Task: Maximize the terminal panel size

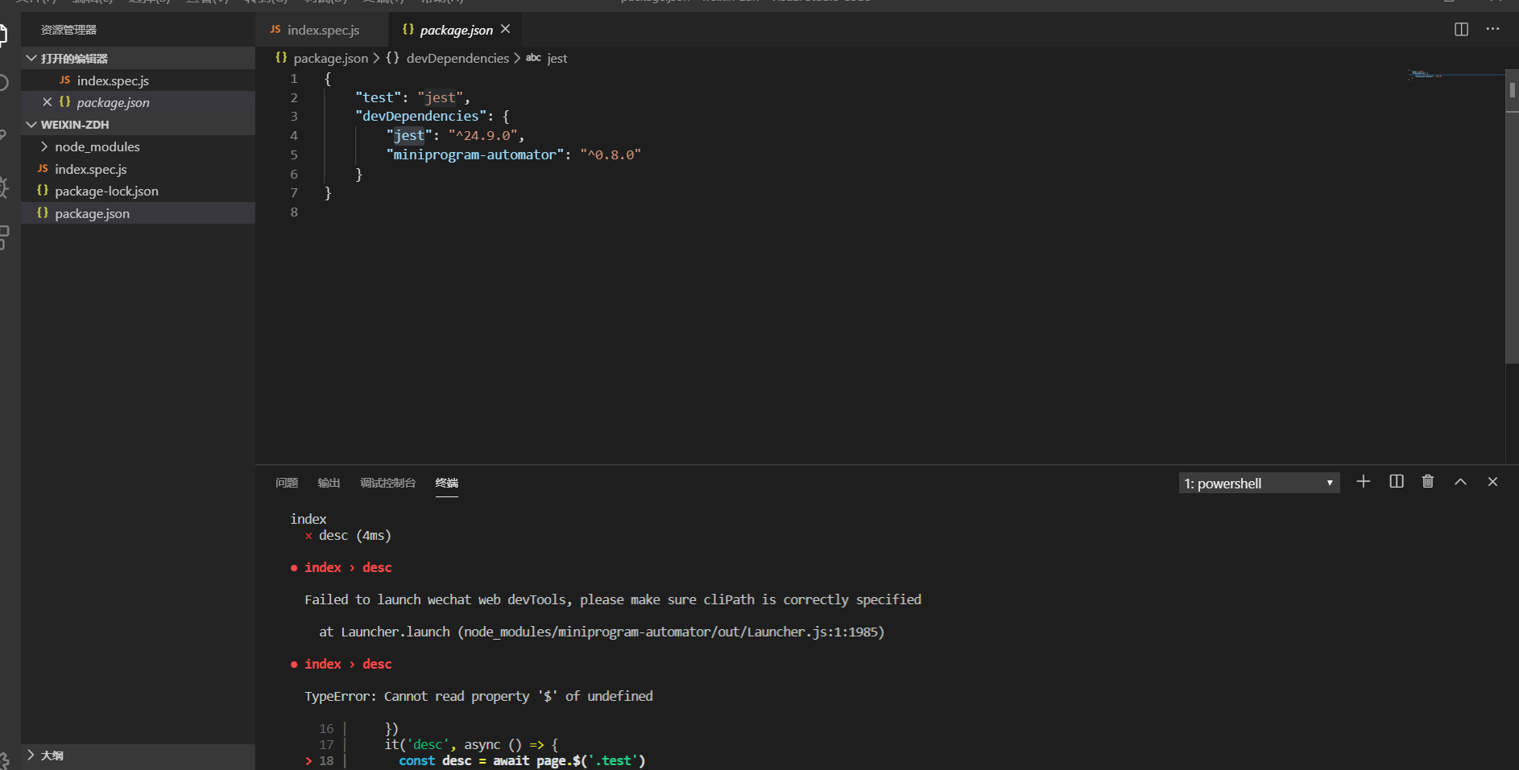Action: (x=1460, y=482)
